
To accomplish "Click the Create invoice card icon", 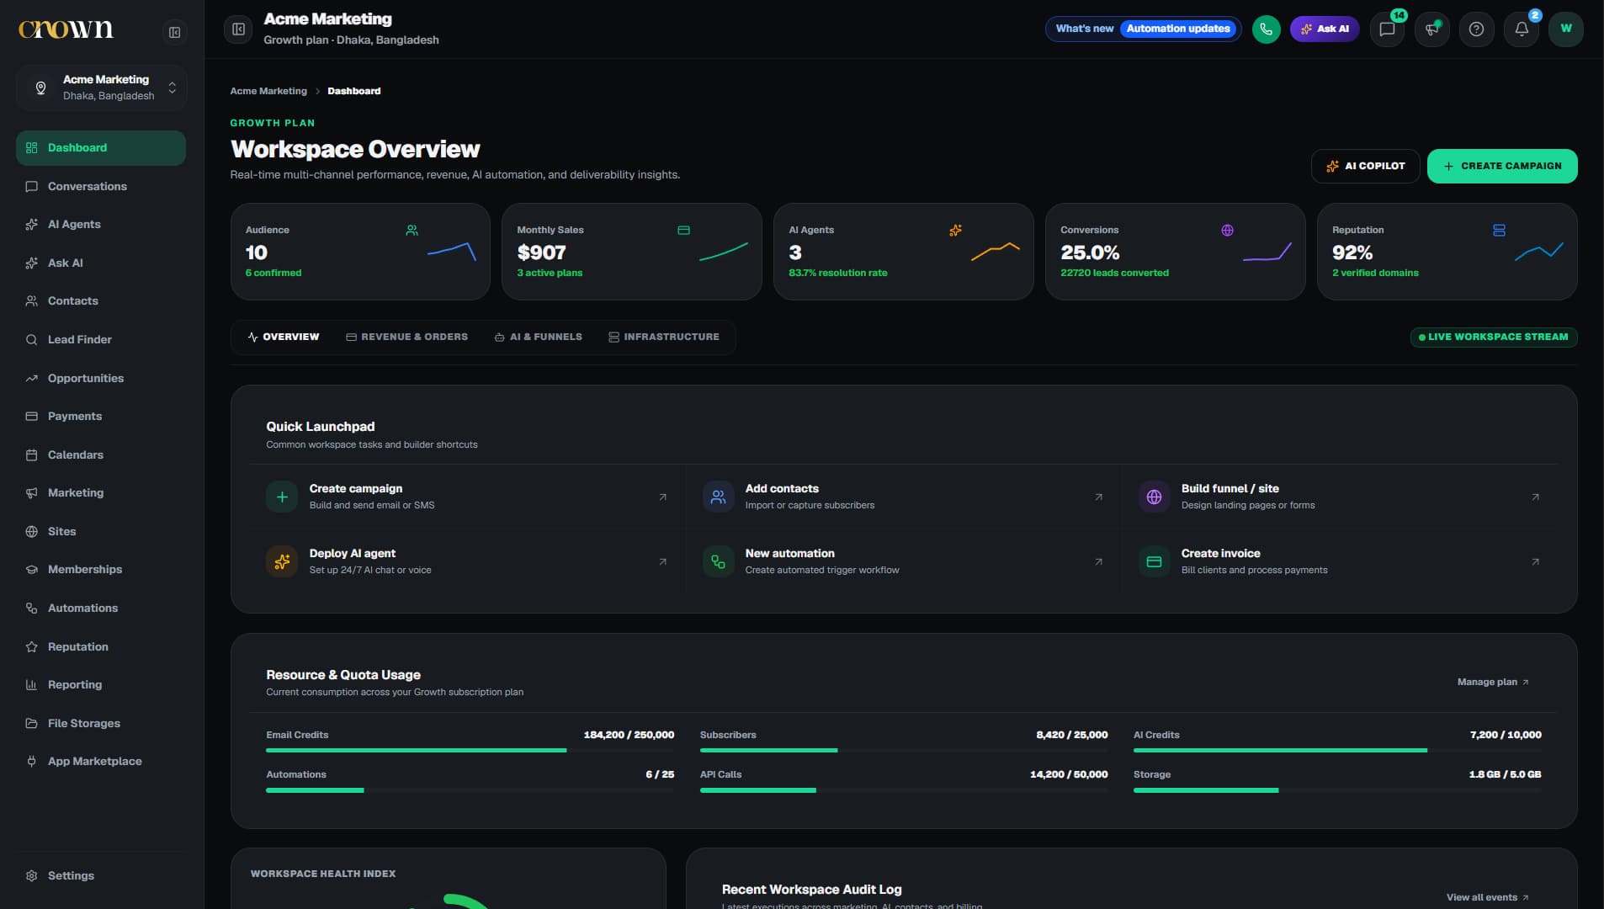I will 1154,561.
